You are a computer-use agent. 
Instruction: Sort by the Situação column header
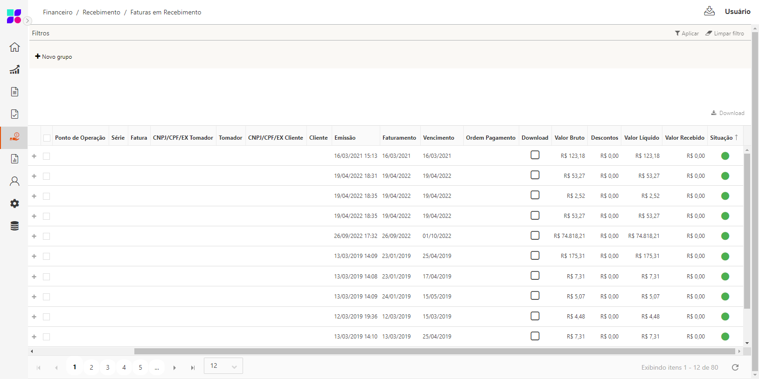click(x=721, y=138)
